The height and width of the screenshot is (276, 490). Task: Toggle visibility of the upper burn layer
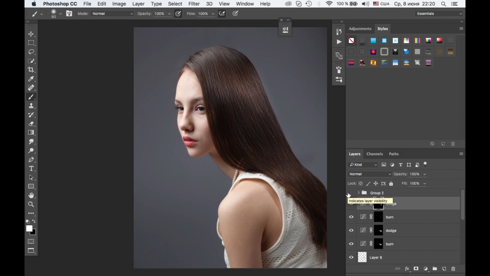click(x=351, y=217)
